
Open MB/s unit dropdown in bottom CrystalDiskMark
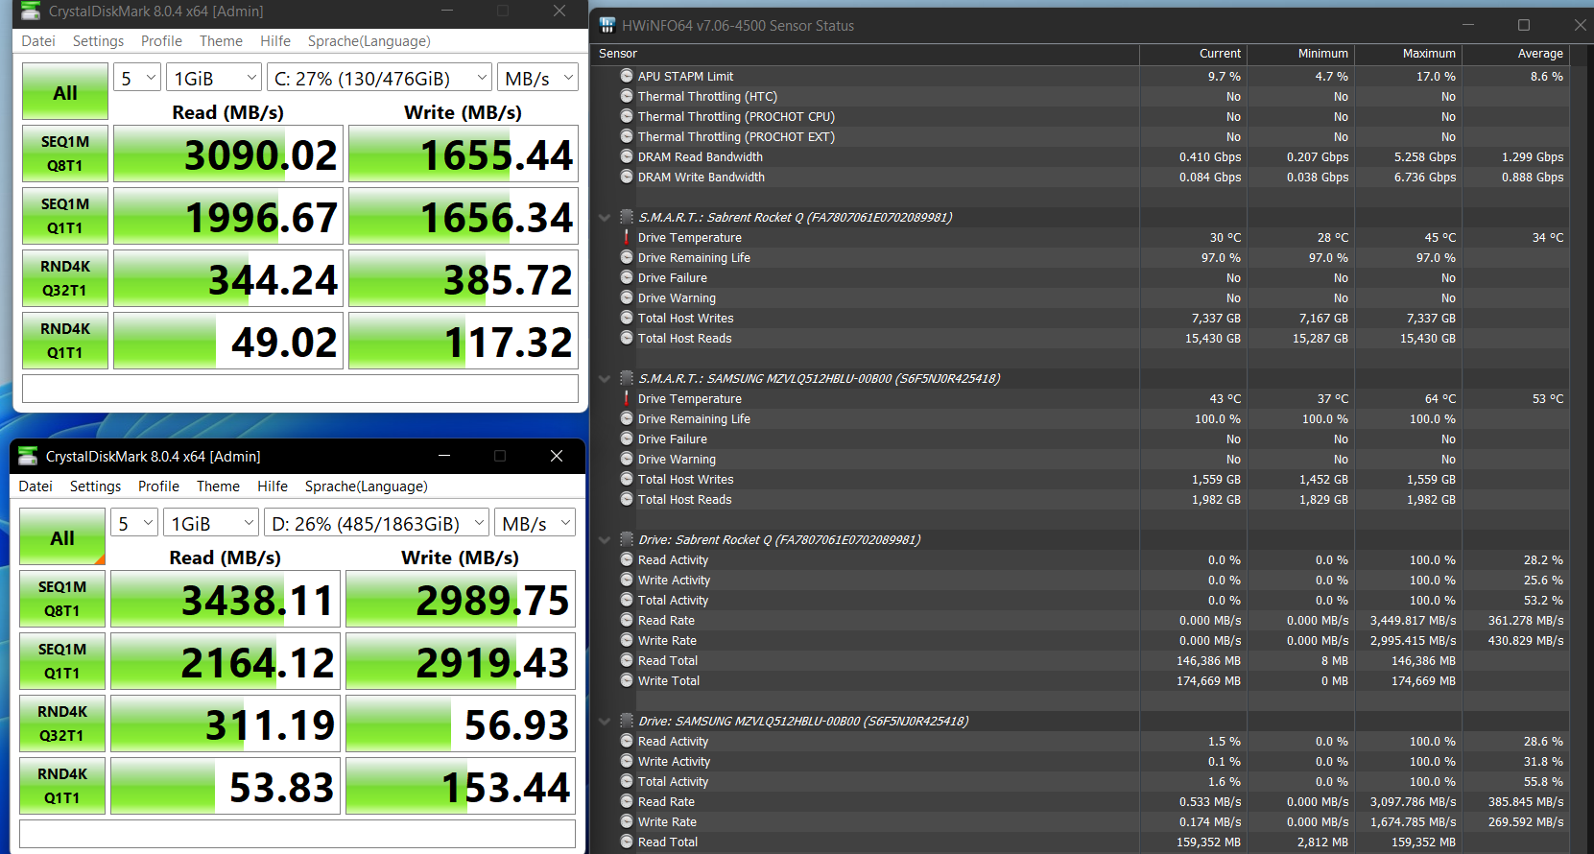pyautogui.click(x=535, y=523)
